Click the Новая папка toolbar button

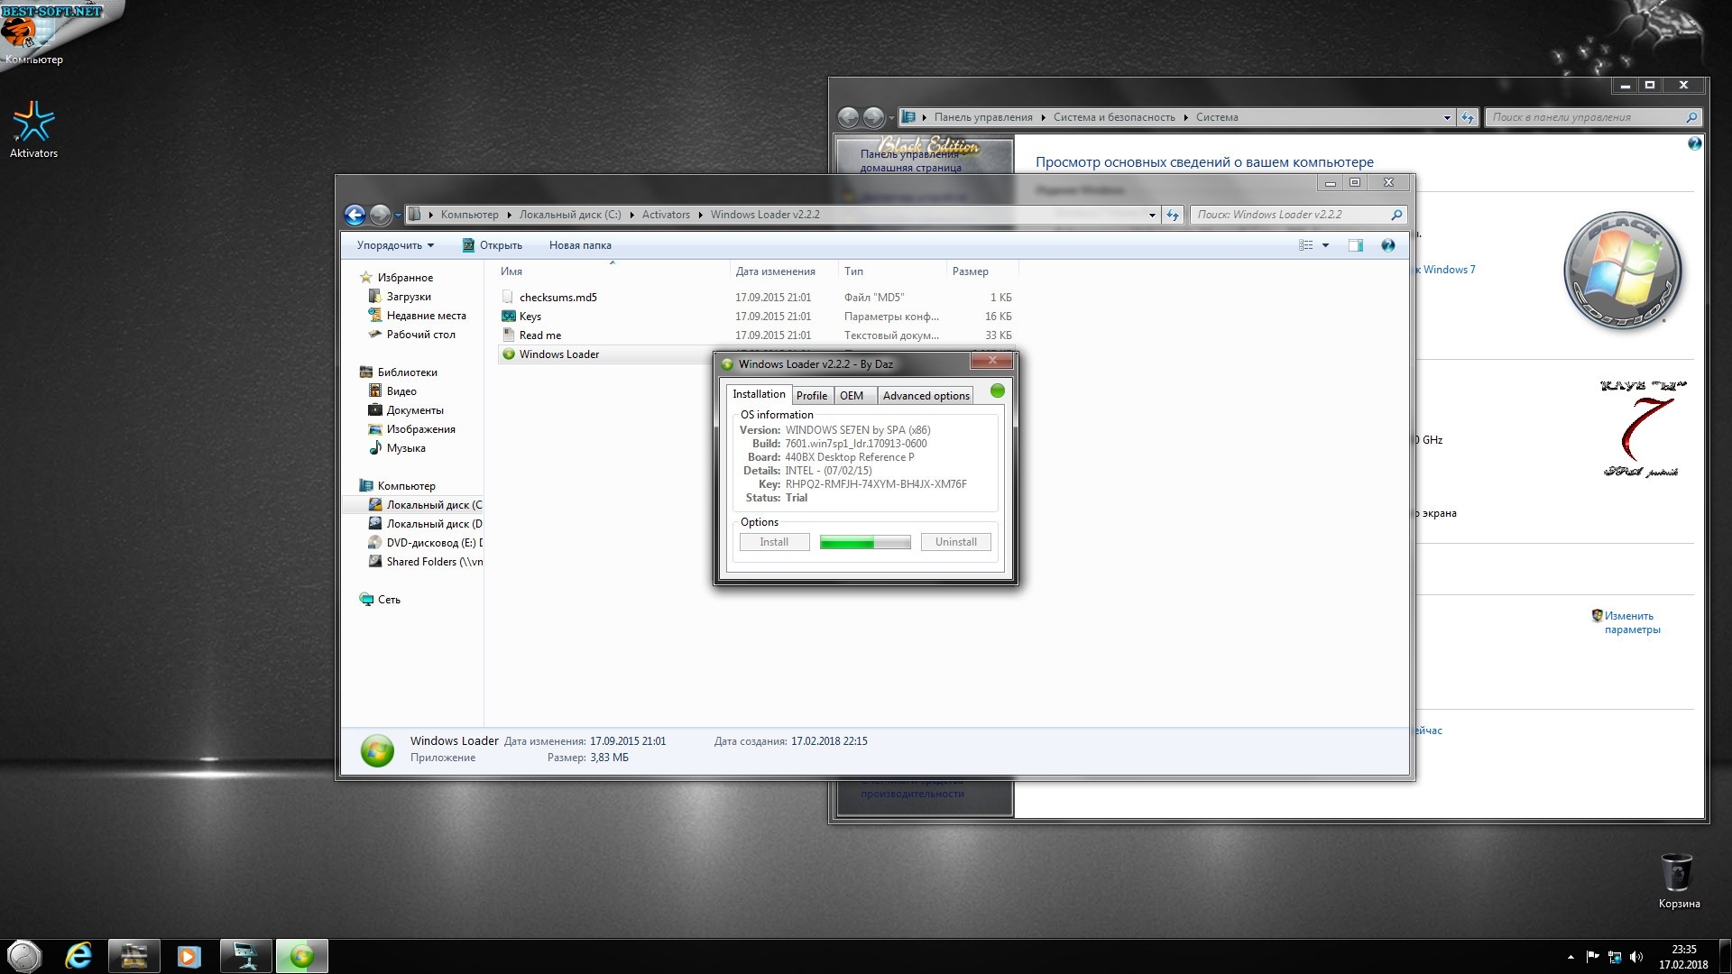click(580, 245)
